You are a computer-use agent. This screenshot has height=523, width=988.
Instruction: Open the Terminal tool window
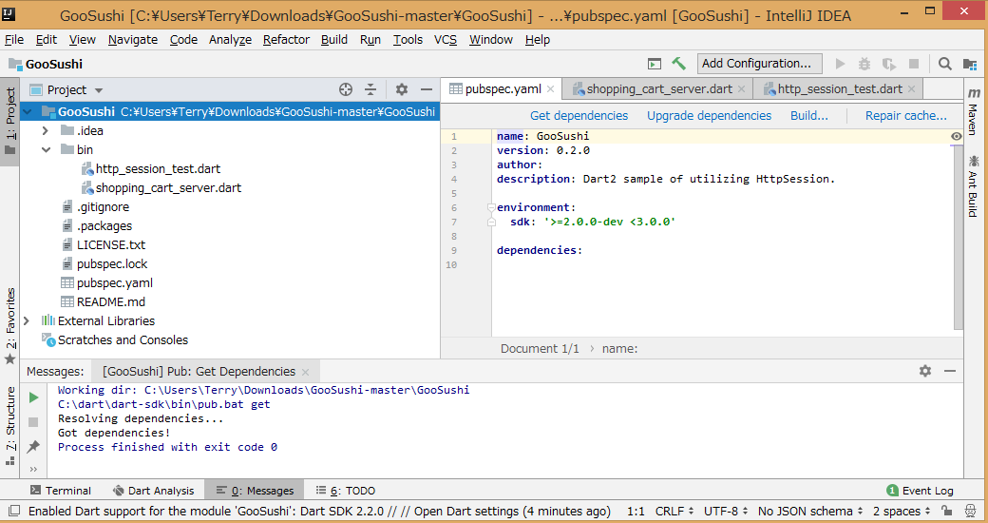pos(61,491)
